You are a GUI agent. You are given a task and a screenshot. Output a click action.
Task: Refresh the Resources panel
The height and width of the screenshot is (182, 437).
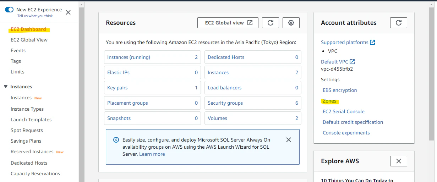(x=271, y=23)
